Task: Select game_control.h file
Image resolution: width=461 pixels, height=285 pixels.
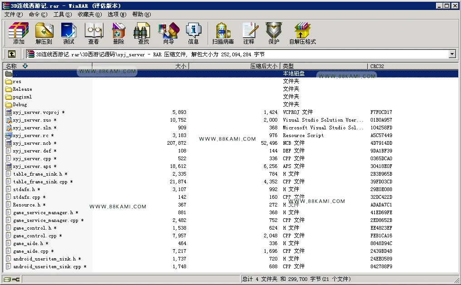Action: [x=32, y=228]
